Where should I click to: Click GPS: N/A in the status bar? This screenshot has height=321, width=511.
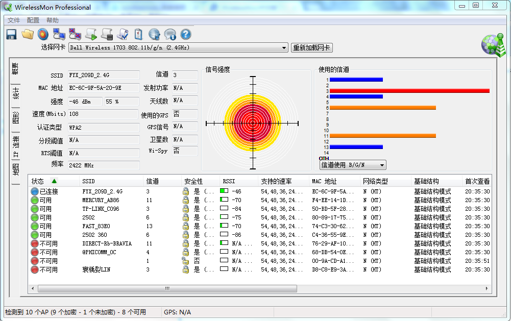(x=177, y=312)
